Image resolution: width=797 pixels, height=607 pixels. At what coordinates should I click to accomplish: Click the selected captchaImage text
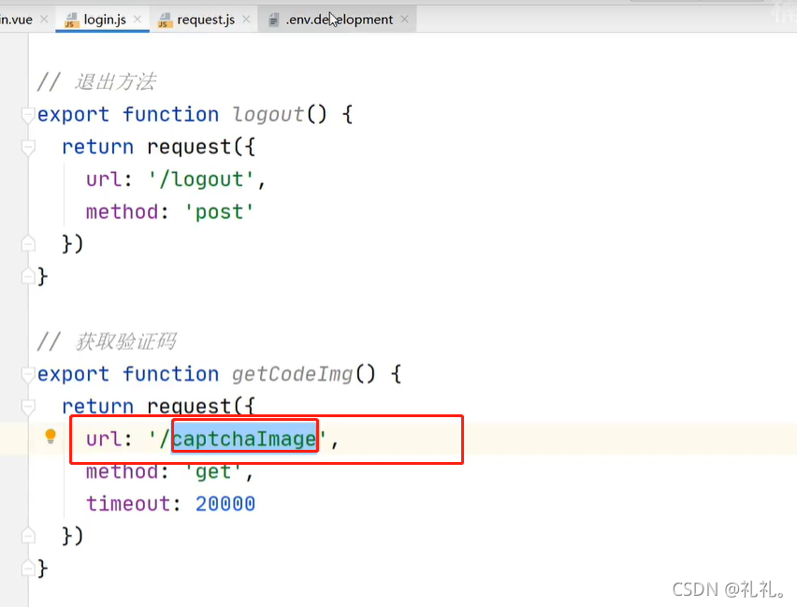tap(244, 439)
